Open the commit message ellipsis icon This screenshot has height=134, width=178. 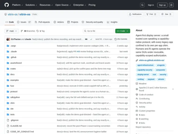point(86,39)
